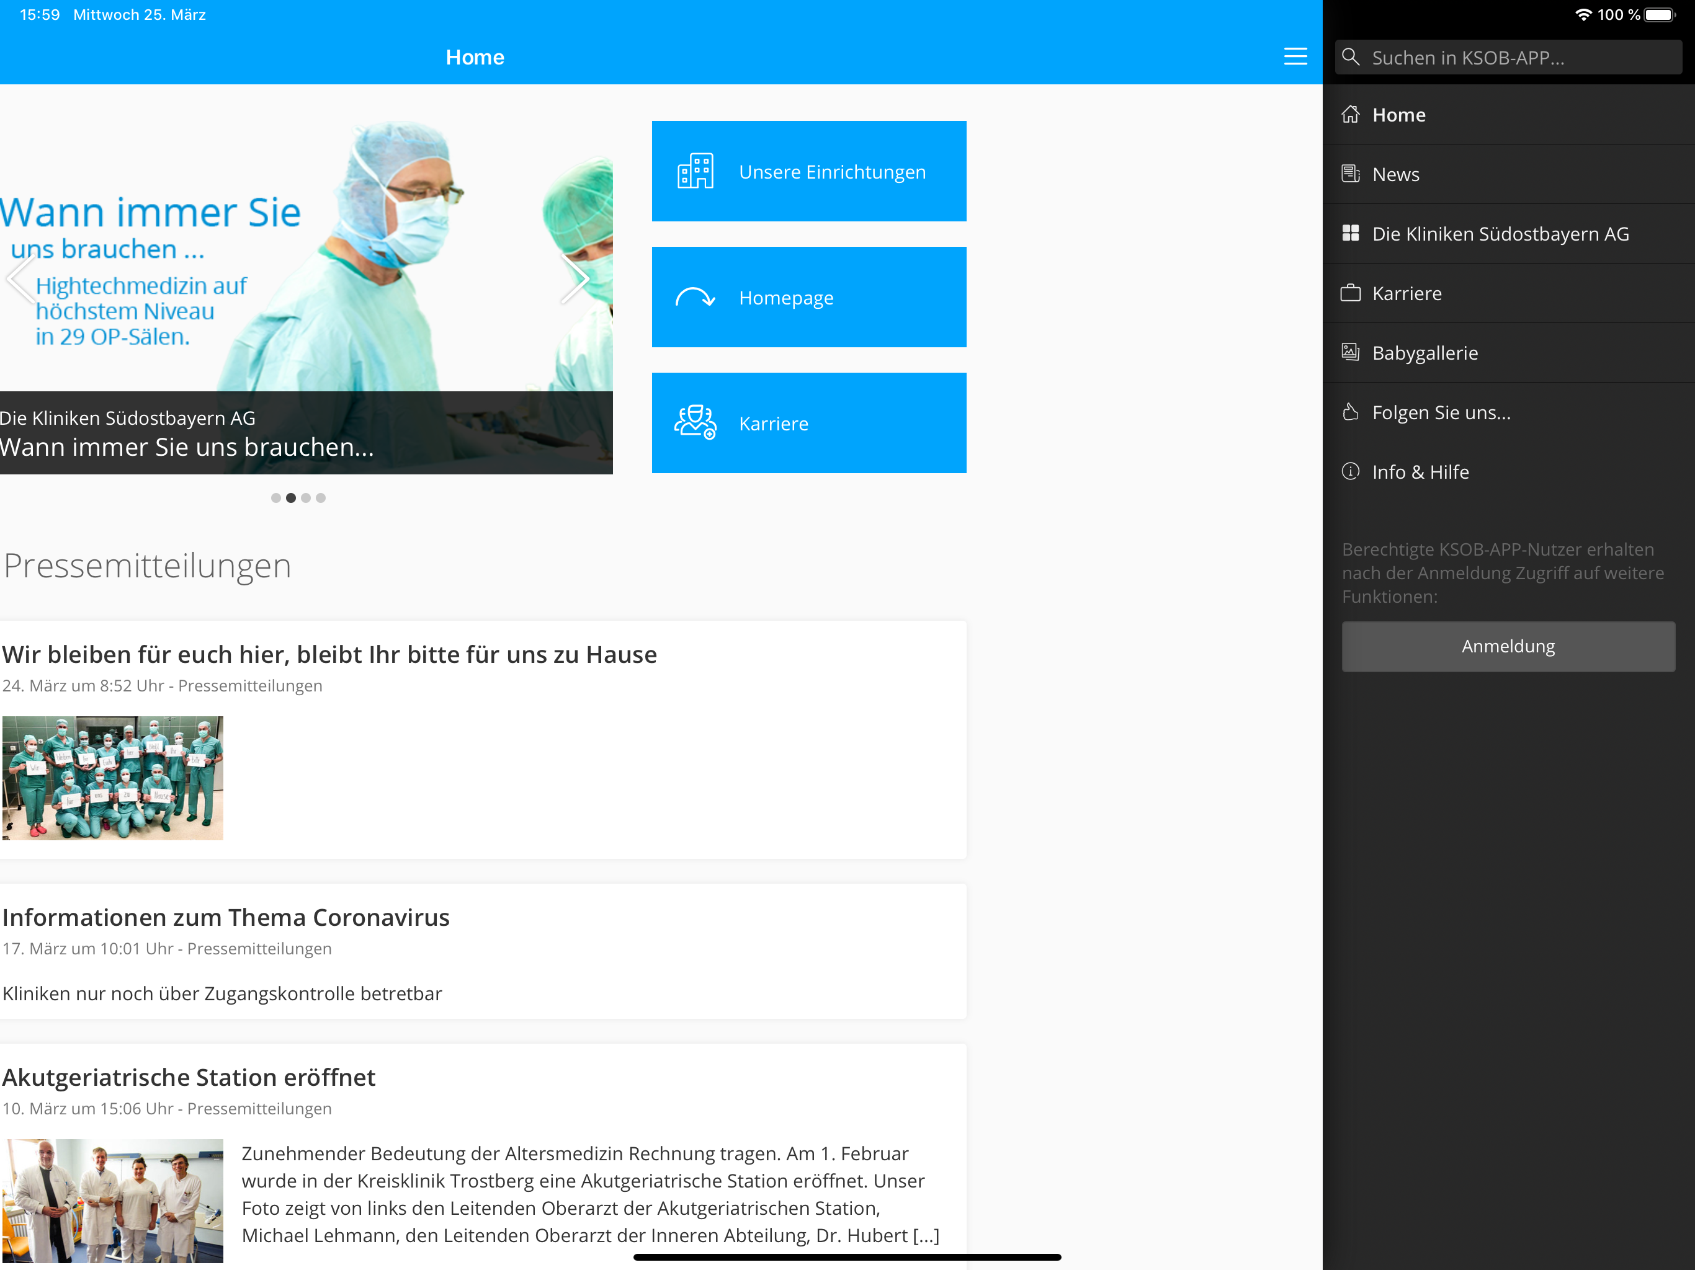Open the Homepage tile
Viewport: 1695px width, 1270px height.
(808, 297)
